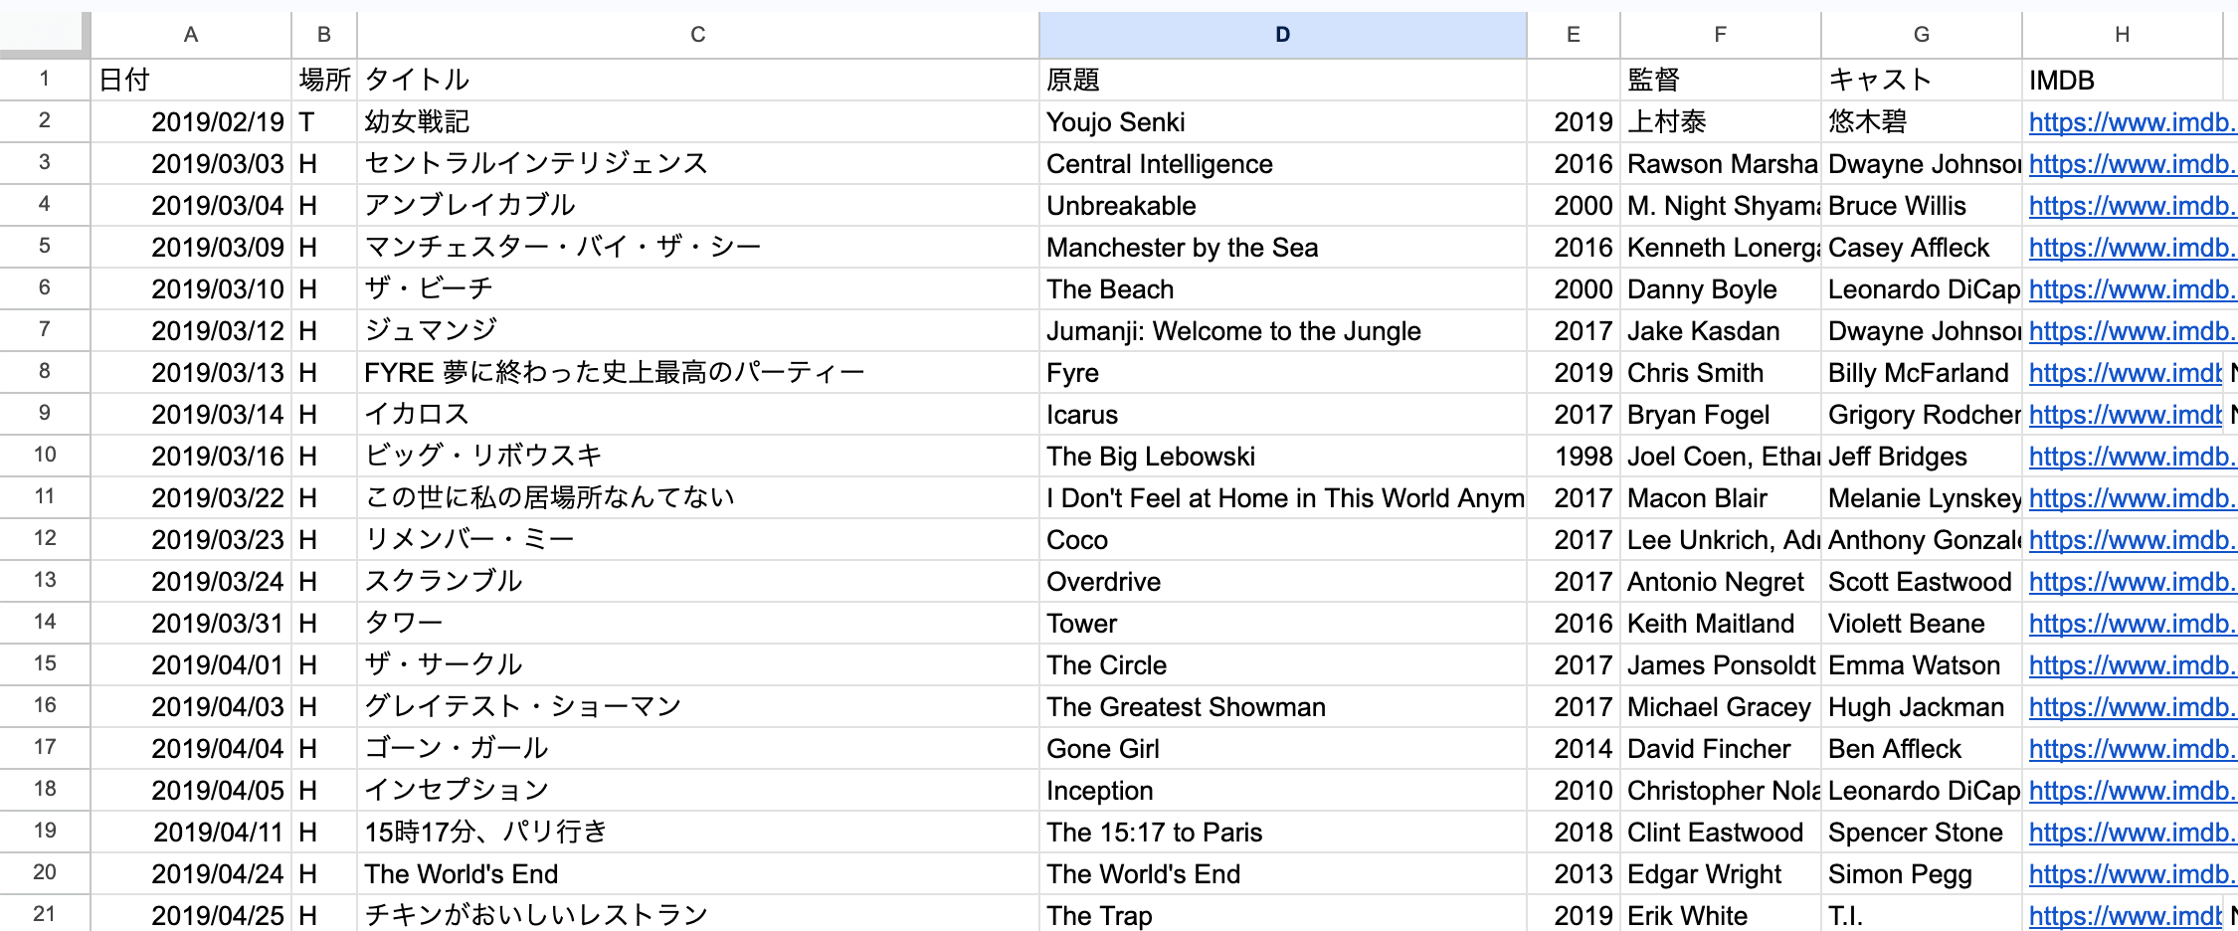Click cell 'Overdrive'
This screenshot has height=931, width=2238.
point(1282,582)
